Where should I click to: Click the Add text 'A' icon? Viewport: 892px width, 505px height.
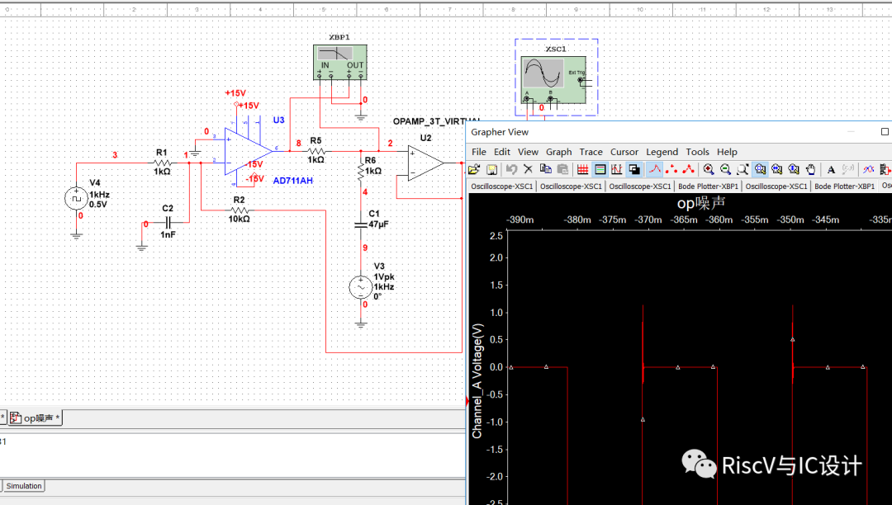(832, 169)
